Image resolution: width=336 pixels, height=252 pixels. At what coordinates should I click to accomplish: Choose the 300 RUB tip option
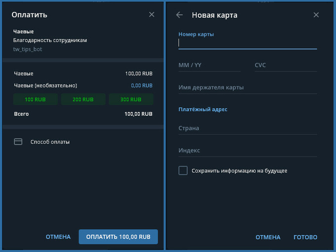[131, 99]
